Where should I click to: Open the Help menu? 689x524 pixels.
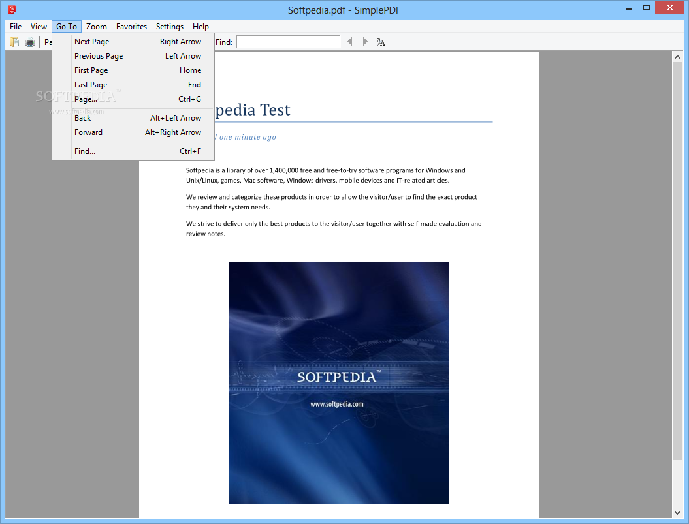click(200, 27)
